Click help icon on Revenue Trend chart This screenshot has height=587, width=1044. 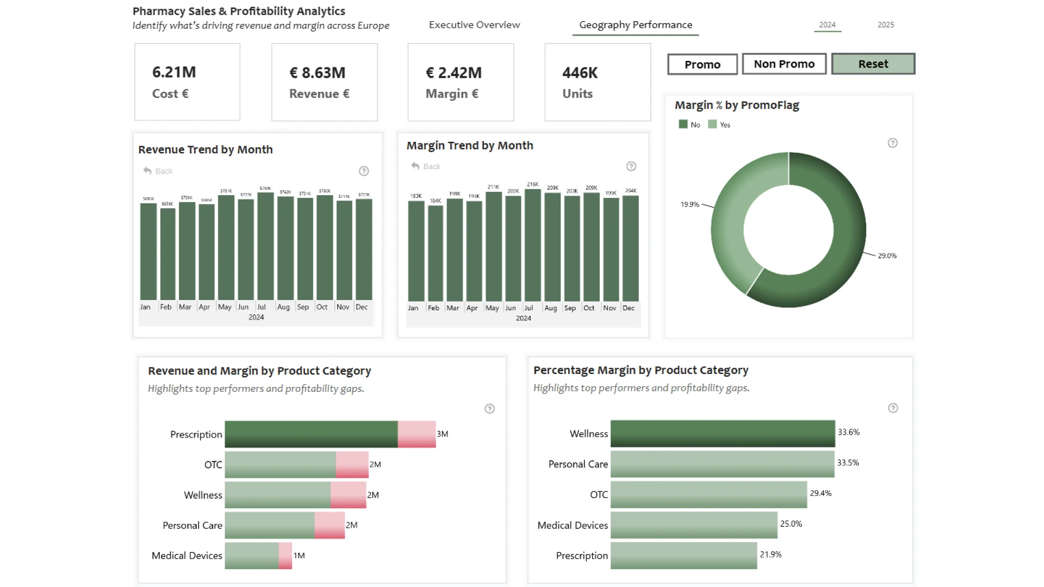[364, 171]
